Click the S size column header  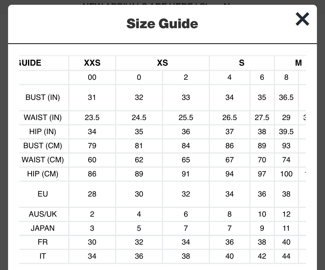242,63
